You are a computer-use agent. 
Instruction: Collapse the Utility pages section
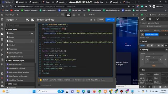coord(7,84)
